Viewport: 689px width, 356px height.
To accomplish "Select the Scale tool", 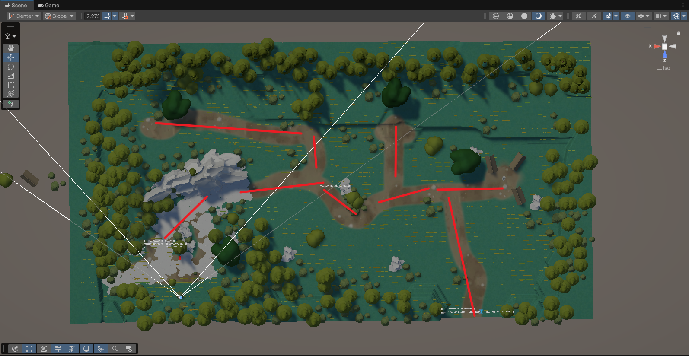I will [x=11, y=76].
